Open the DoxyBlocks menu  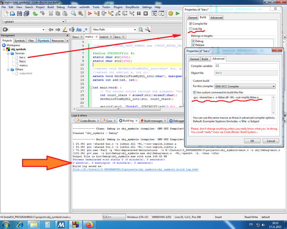[x=132, y=7]
